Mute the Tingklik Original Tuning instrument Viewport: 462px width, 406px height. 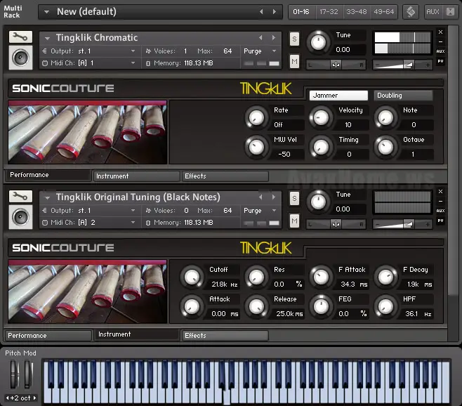[x=294, y=221]
